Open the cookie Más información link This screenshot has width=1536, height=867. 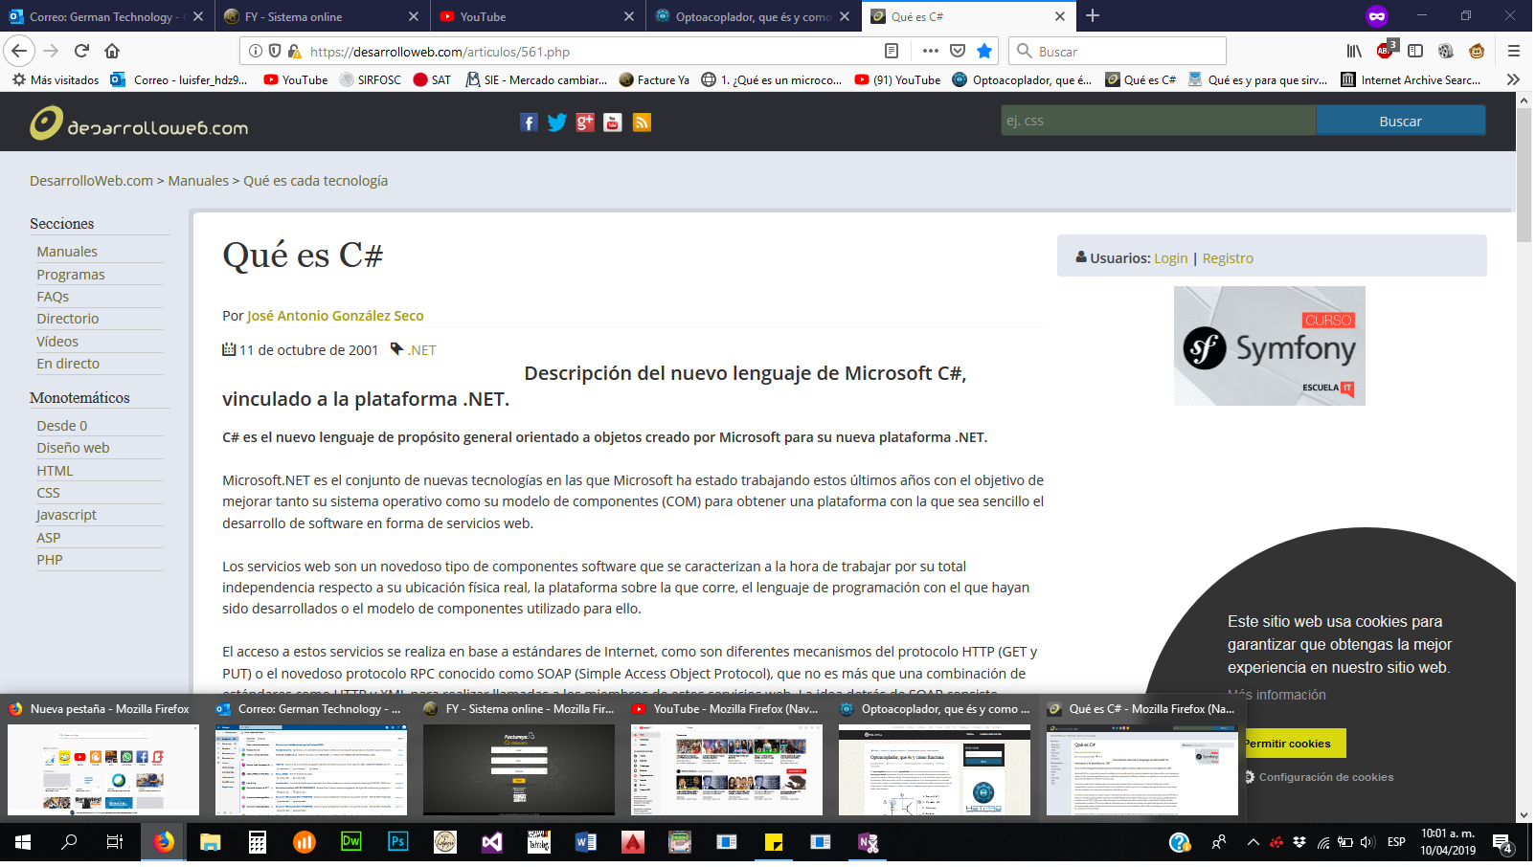coord(1277,695)
